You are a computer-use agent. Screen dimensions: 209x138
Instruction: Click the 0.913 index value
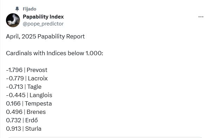(x=13, y=129)
